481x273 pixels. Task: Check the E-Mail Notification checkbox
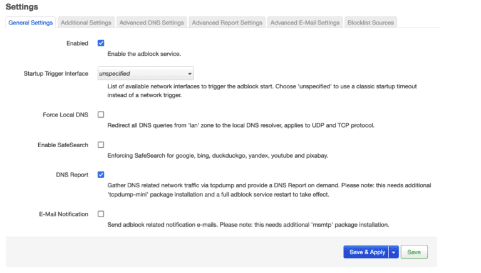[x=101, y=214]
